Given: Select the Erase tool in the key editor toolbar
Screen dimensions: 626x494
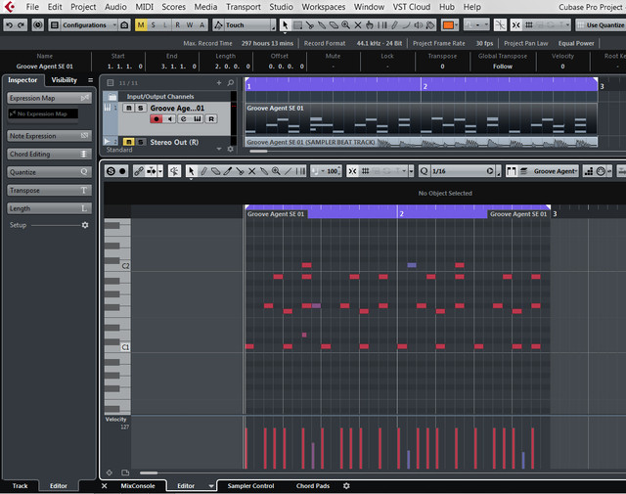Looking at the screenshot, I should [215, 171].
